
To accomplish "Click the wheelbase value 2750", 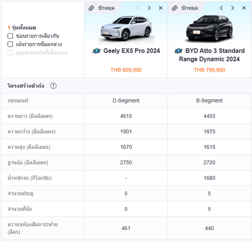I will pos(126,162).
